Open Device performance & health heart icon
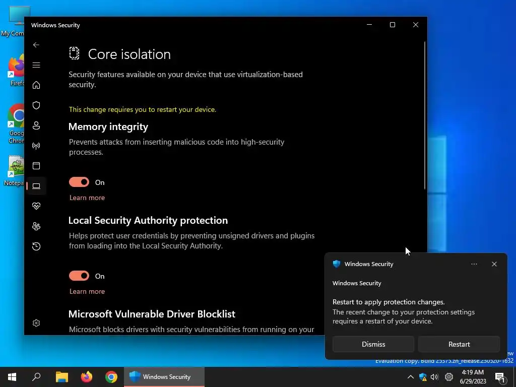Viewport: 516px width, 387px height. [x=36, y=206]
